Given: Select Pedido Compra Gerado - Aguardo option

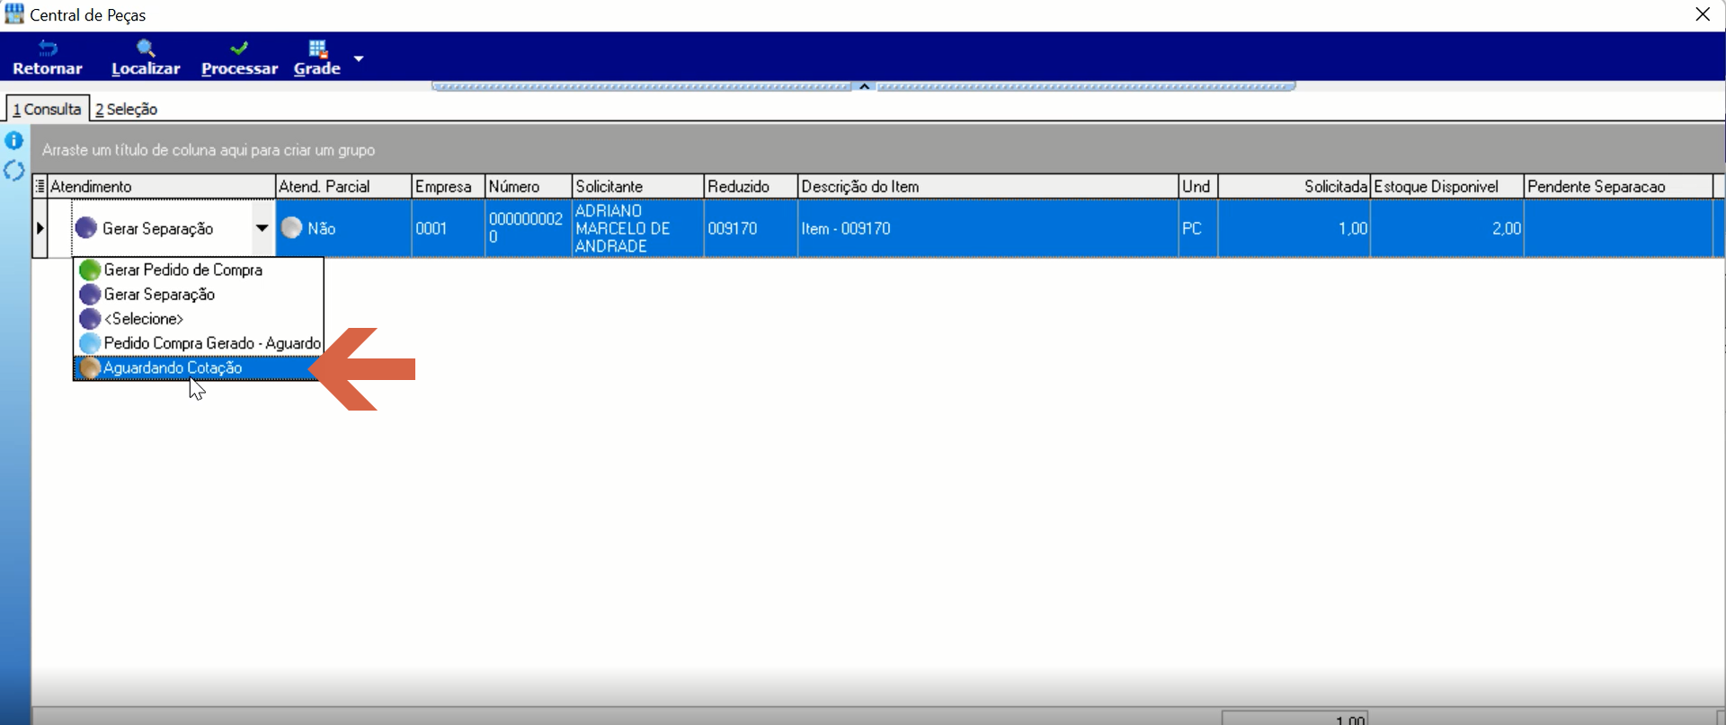Looking at the screenshot, I should tap(198, 342).
